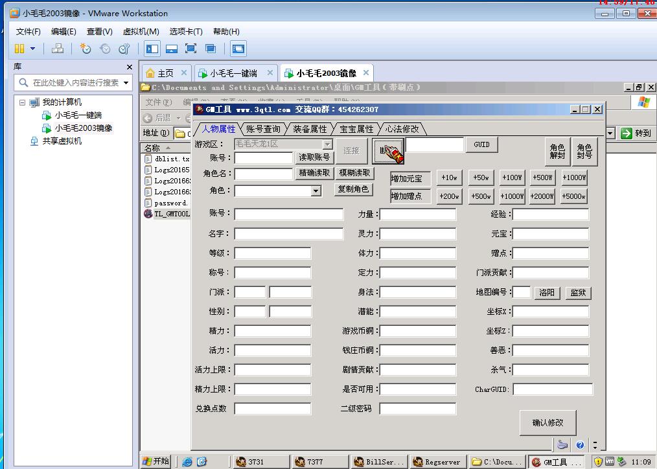657x469 pixels.
Task: Switch to Unity view using toolbar icon
Action: [x=210, y=49]
